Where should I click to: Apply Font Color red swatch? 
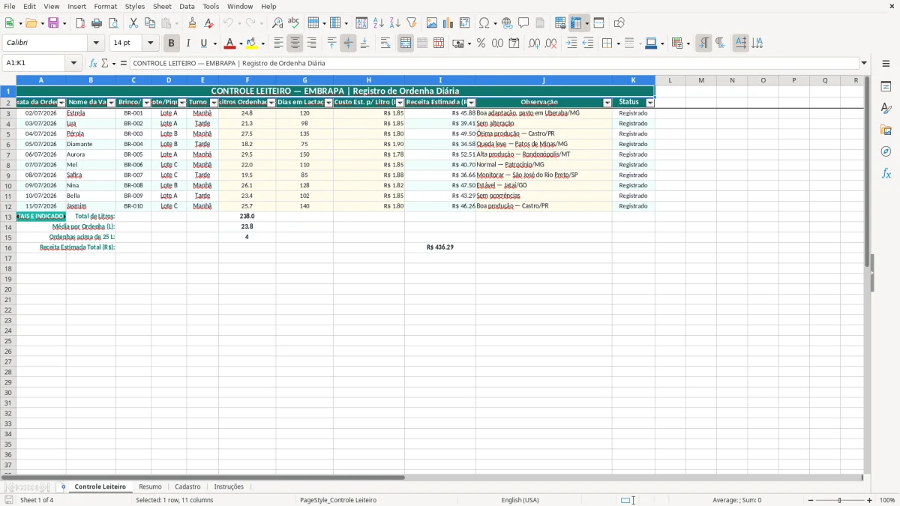229,43
